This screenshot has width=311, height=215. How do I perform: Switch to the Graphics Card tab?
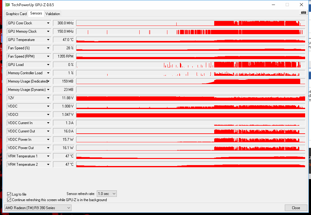click(x=16, y=14)
